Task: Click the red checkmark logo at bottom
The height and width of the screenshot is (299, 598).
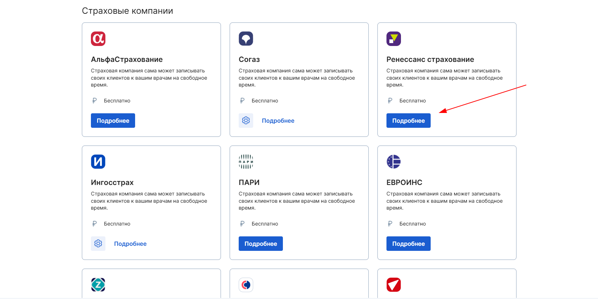Action: (x=394, y=285)
